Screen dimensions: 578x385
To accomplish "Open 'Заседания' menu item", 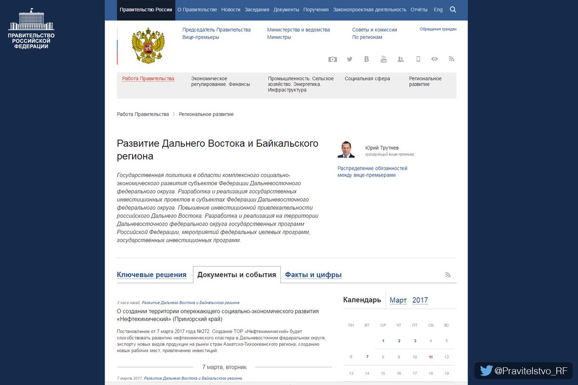I will point(257,10).
